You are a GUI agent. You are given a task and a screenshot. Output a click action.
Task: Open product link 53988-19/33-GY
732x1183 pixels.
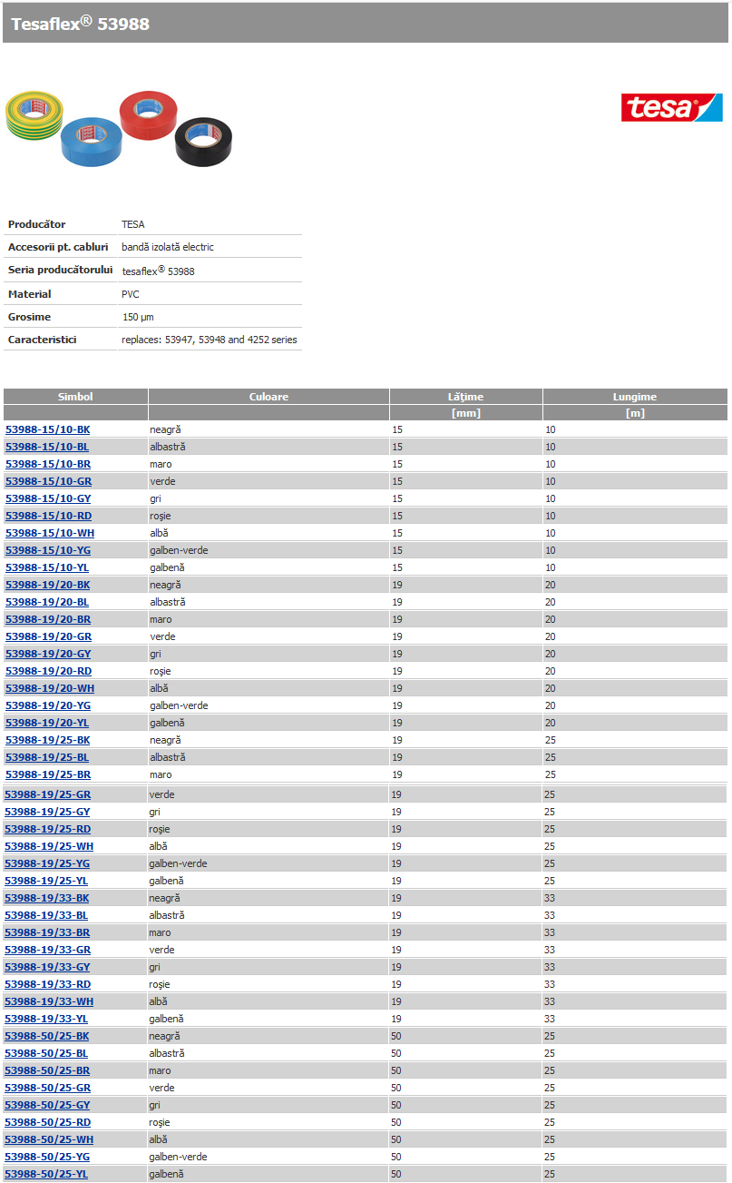click(48, 967)
